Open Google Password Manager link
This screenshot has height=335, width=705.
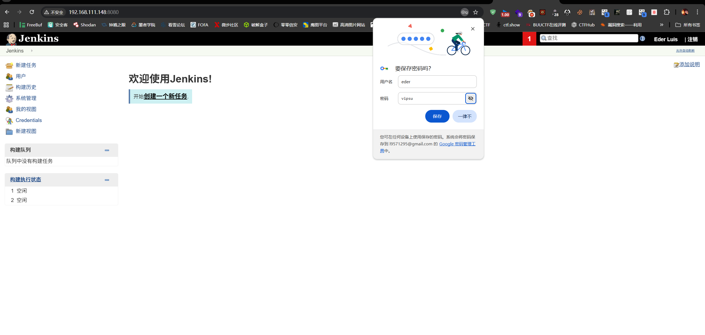pos(457,144)
